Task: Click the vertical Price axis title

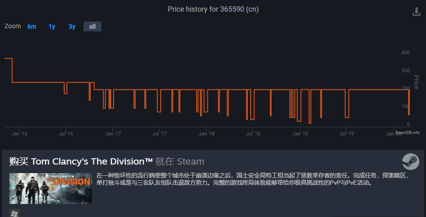Action: point(416,82)
